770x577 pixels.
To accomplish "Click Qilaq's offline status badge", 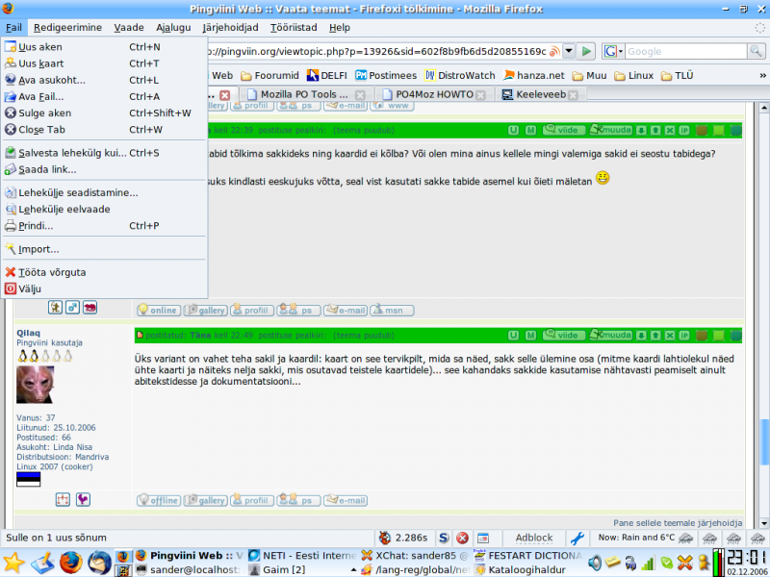I will 158,500.
